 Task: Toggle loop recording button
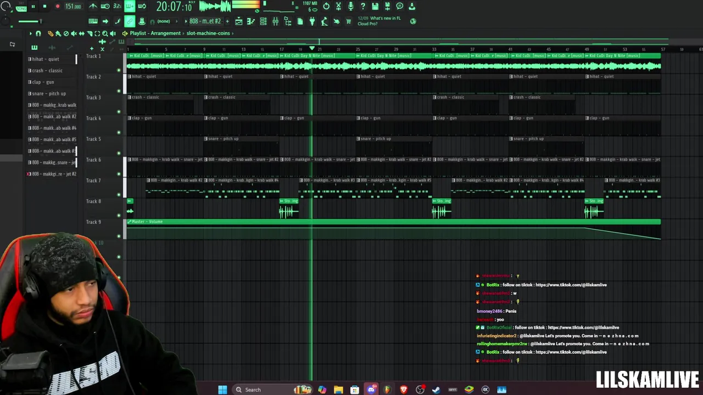pos(142,7)
